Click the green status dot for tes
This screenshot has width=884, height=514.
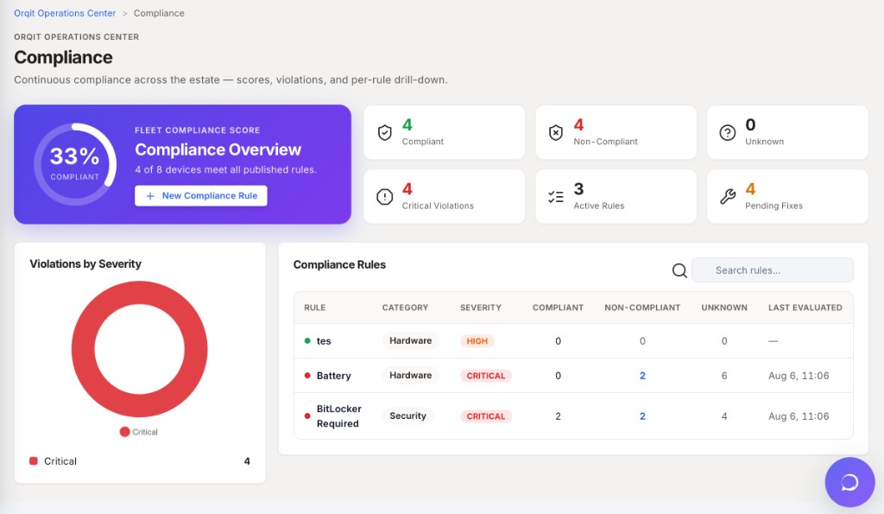click(x=307, y=340)
